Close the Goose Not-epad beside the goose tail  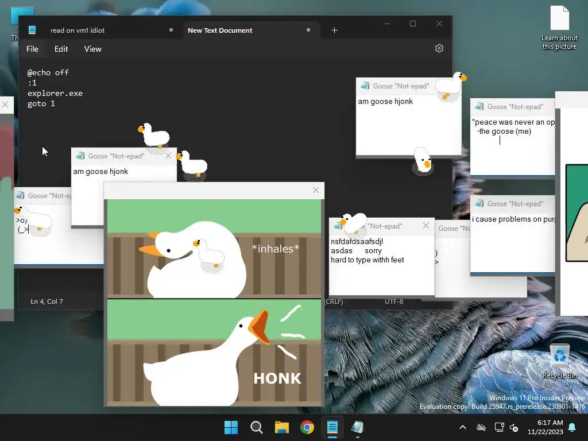click(x=168, y=156)
